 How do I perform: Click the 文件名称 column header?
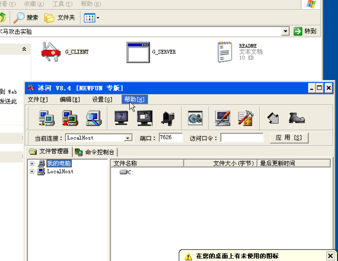pyautogui.click(x=147, y=163)
